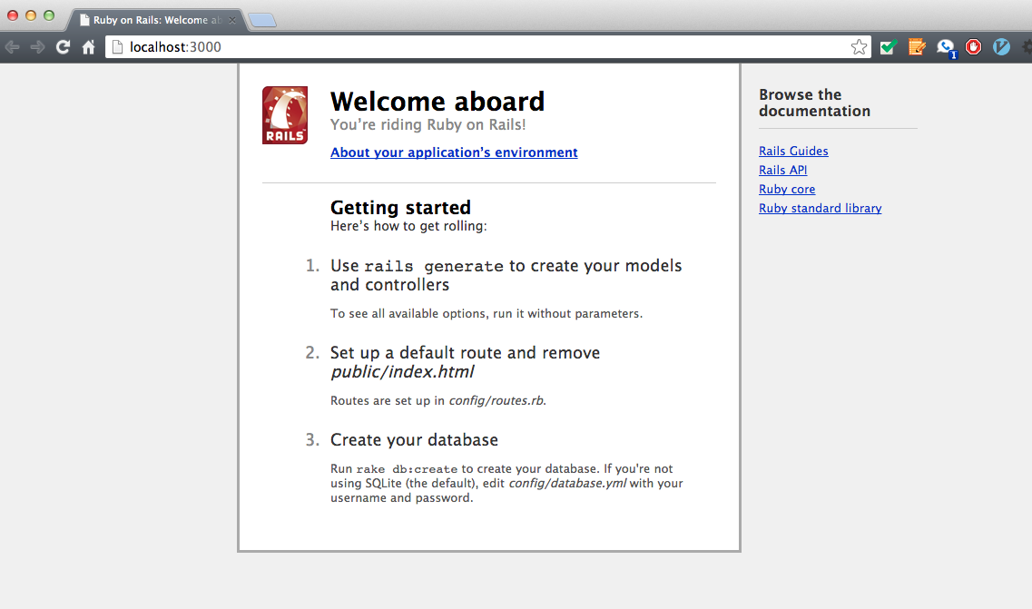The height and width of the screenshot is (609, 1032).
Task: Click the yellow minimize window button
Action: click(30, 15)
